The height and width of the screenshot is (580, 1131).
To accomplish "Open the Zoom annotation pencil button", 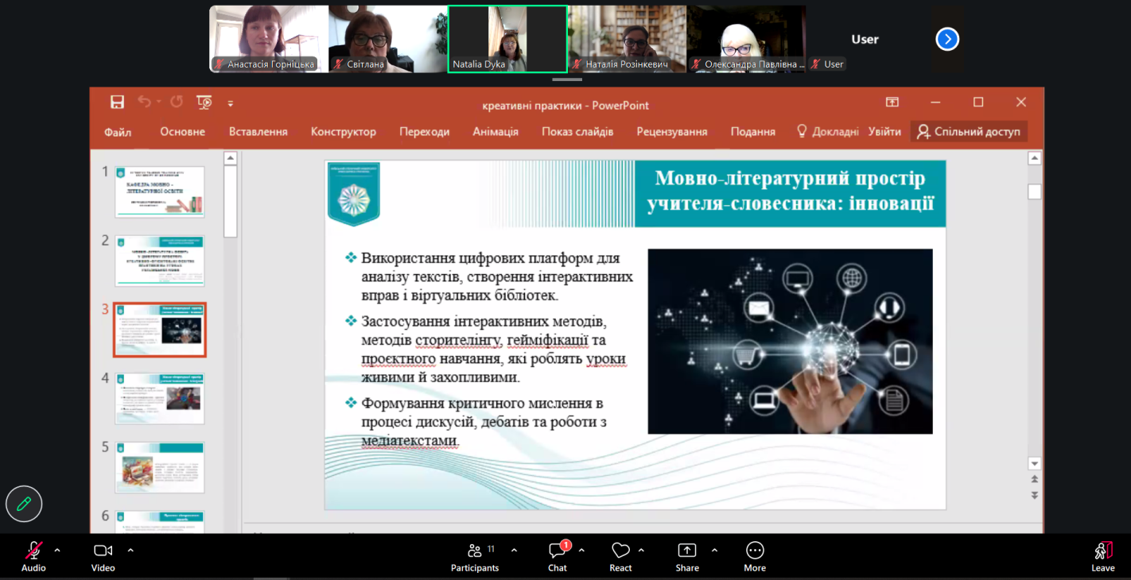I will pyautogui.click(x=24, y=504).
